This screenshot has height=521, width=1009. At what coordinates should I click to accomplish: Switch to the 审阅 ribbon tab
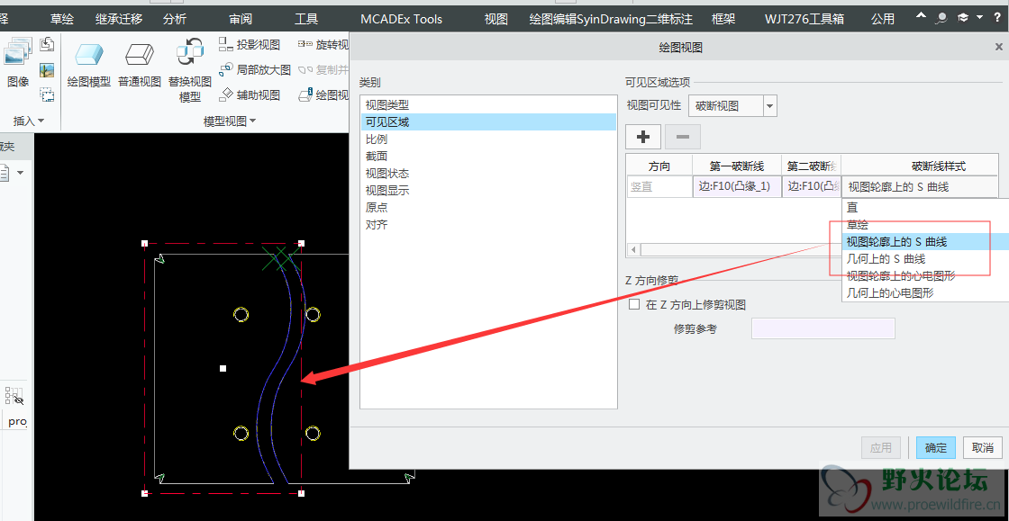(x=241, y=19)
